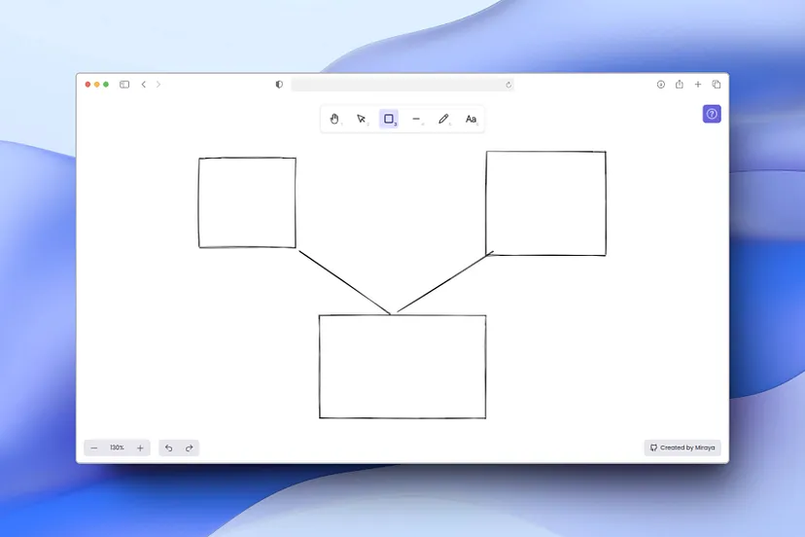The width and height of the screenshot is (805, 537).
Task: Go back to the previous page
Action: (144, 85)
